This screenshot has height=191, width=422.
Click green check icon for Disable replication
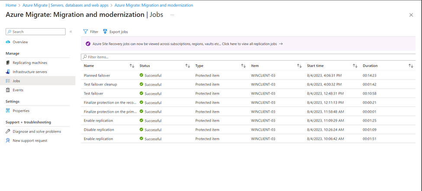pyautogui.click(x=141, y=129)
